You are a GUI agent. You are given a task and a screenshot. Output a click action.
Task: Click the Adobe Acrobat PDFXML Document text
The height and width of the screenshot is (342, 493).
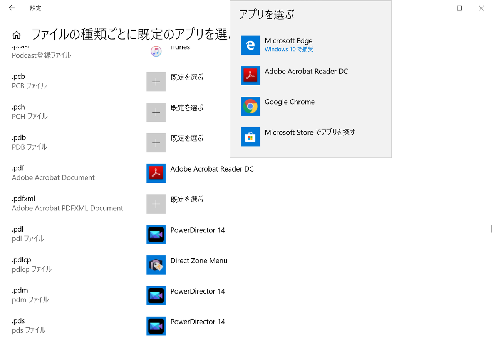(67, 208)
